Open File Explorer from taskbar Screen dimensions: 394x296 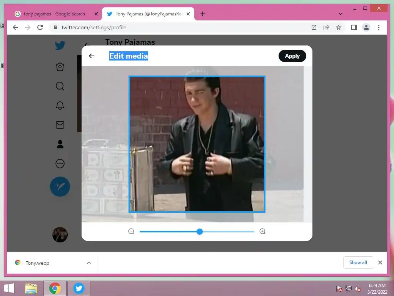(x=31, y=288)
